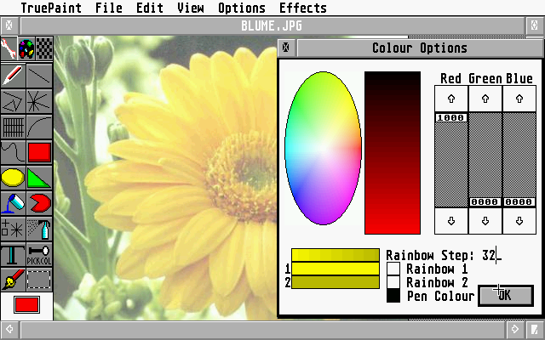The height and width of the screenshot is (340, 545).
Task: Click the Colour Options title bar
Action: [420, 48]
